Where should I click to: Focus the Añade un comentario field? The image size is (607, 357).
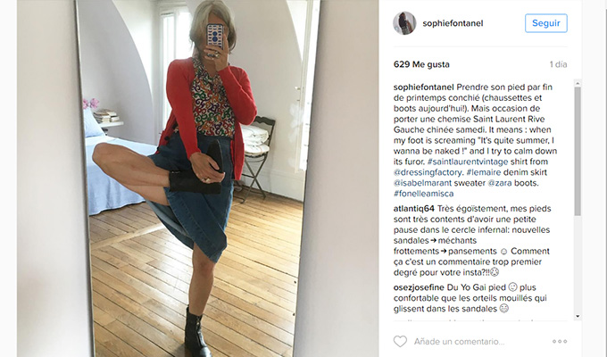tap(478, 342)
